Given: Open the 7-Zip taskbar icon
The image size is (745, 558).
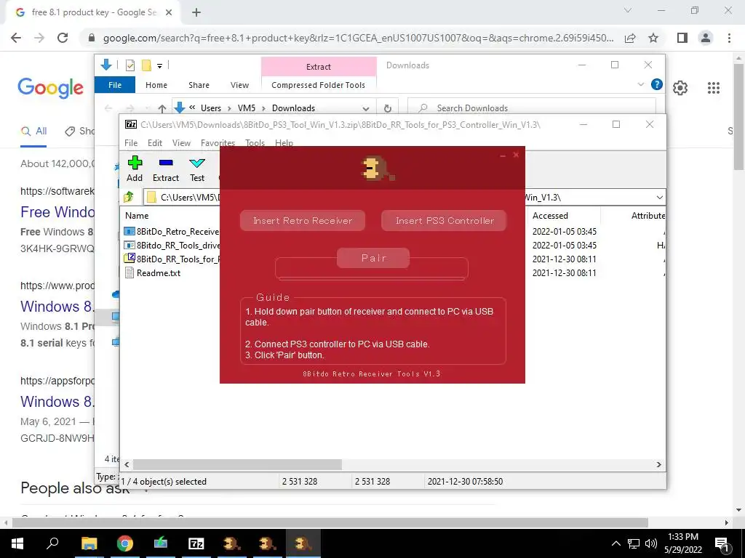Looking at the screenshot, I should (196, 543).
